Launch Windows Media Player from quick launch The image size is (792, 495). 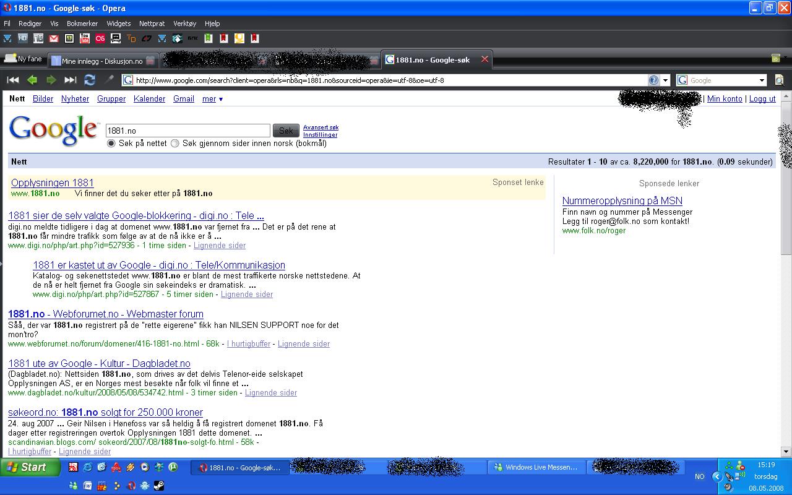pyautogui.click(x=144, y=467)
